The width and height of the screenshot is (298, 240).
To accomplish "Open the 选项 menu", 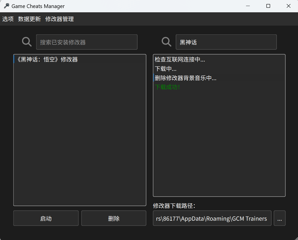I will 8,19.
